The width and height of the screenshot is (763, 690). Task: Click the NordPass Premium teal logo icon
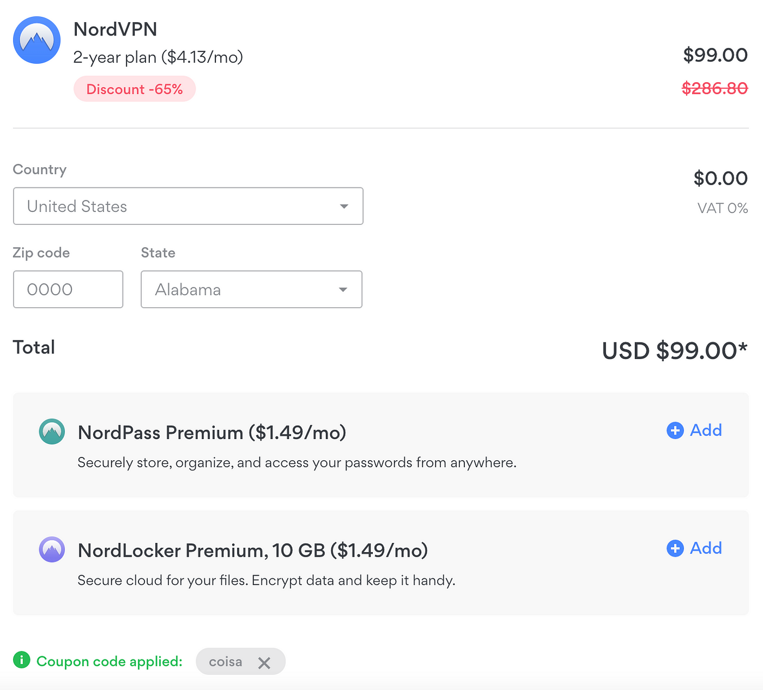click(52, 431)
